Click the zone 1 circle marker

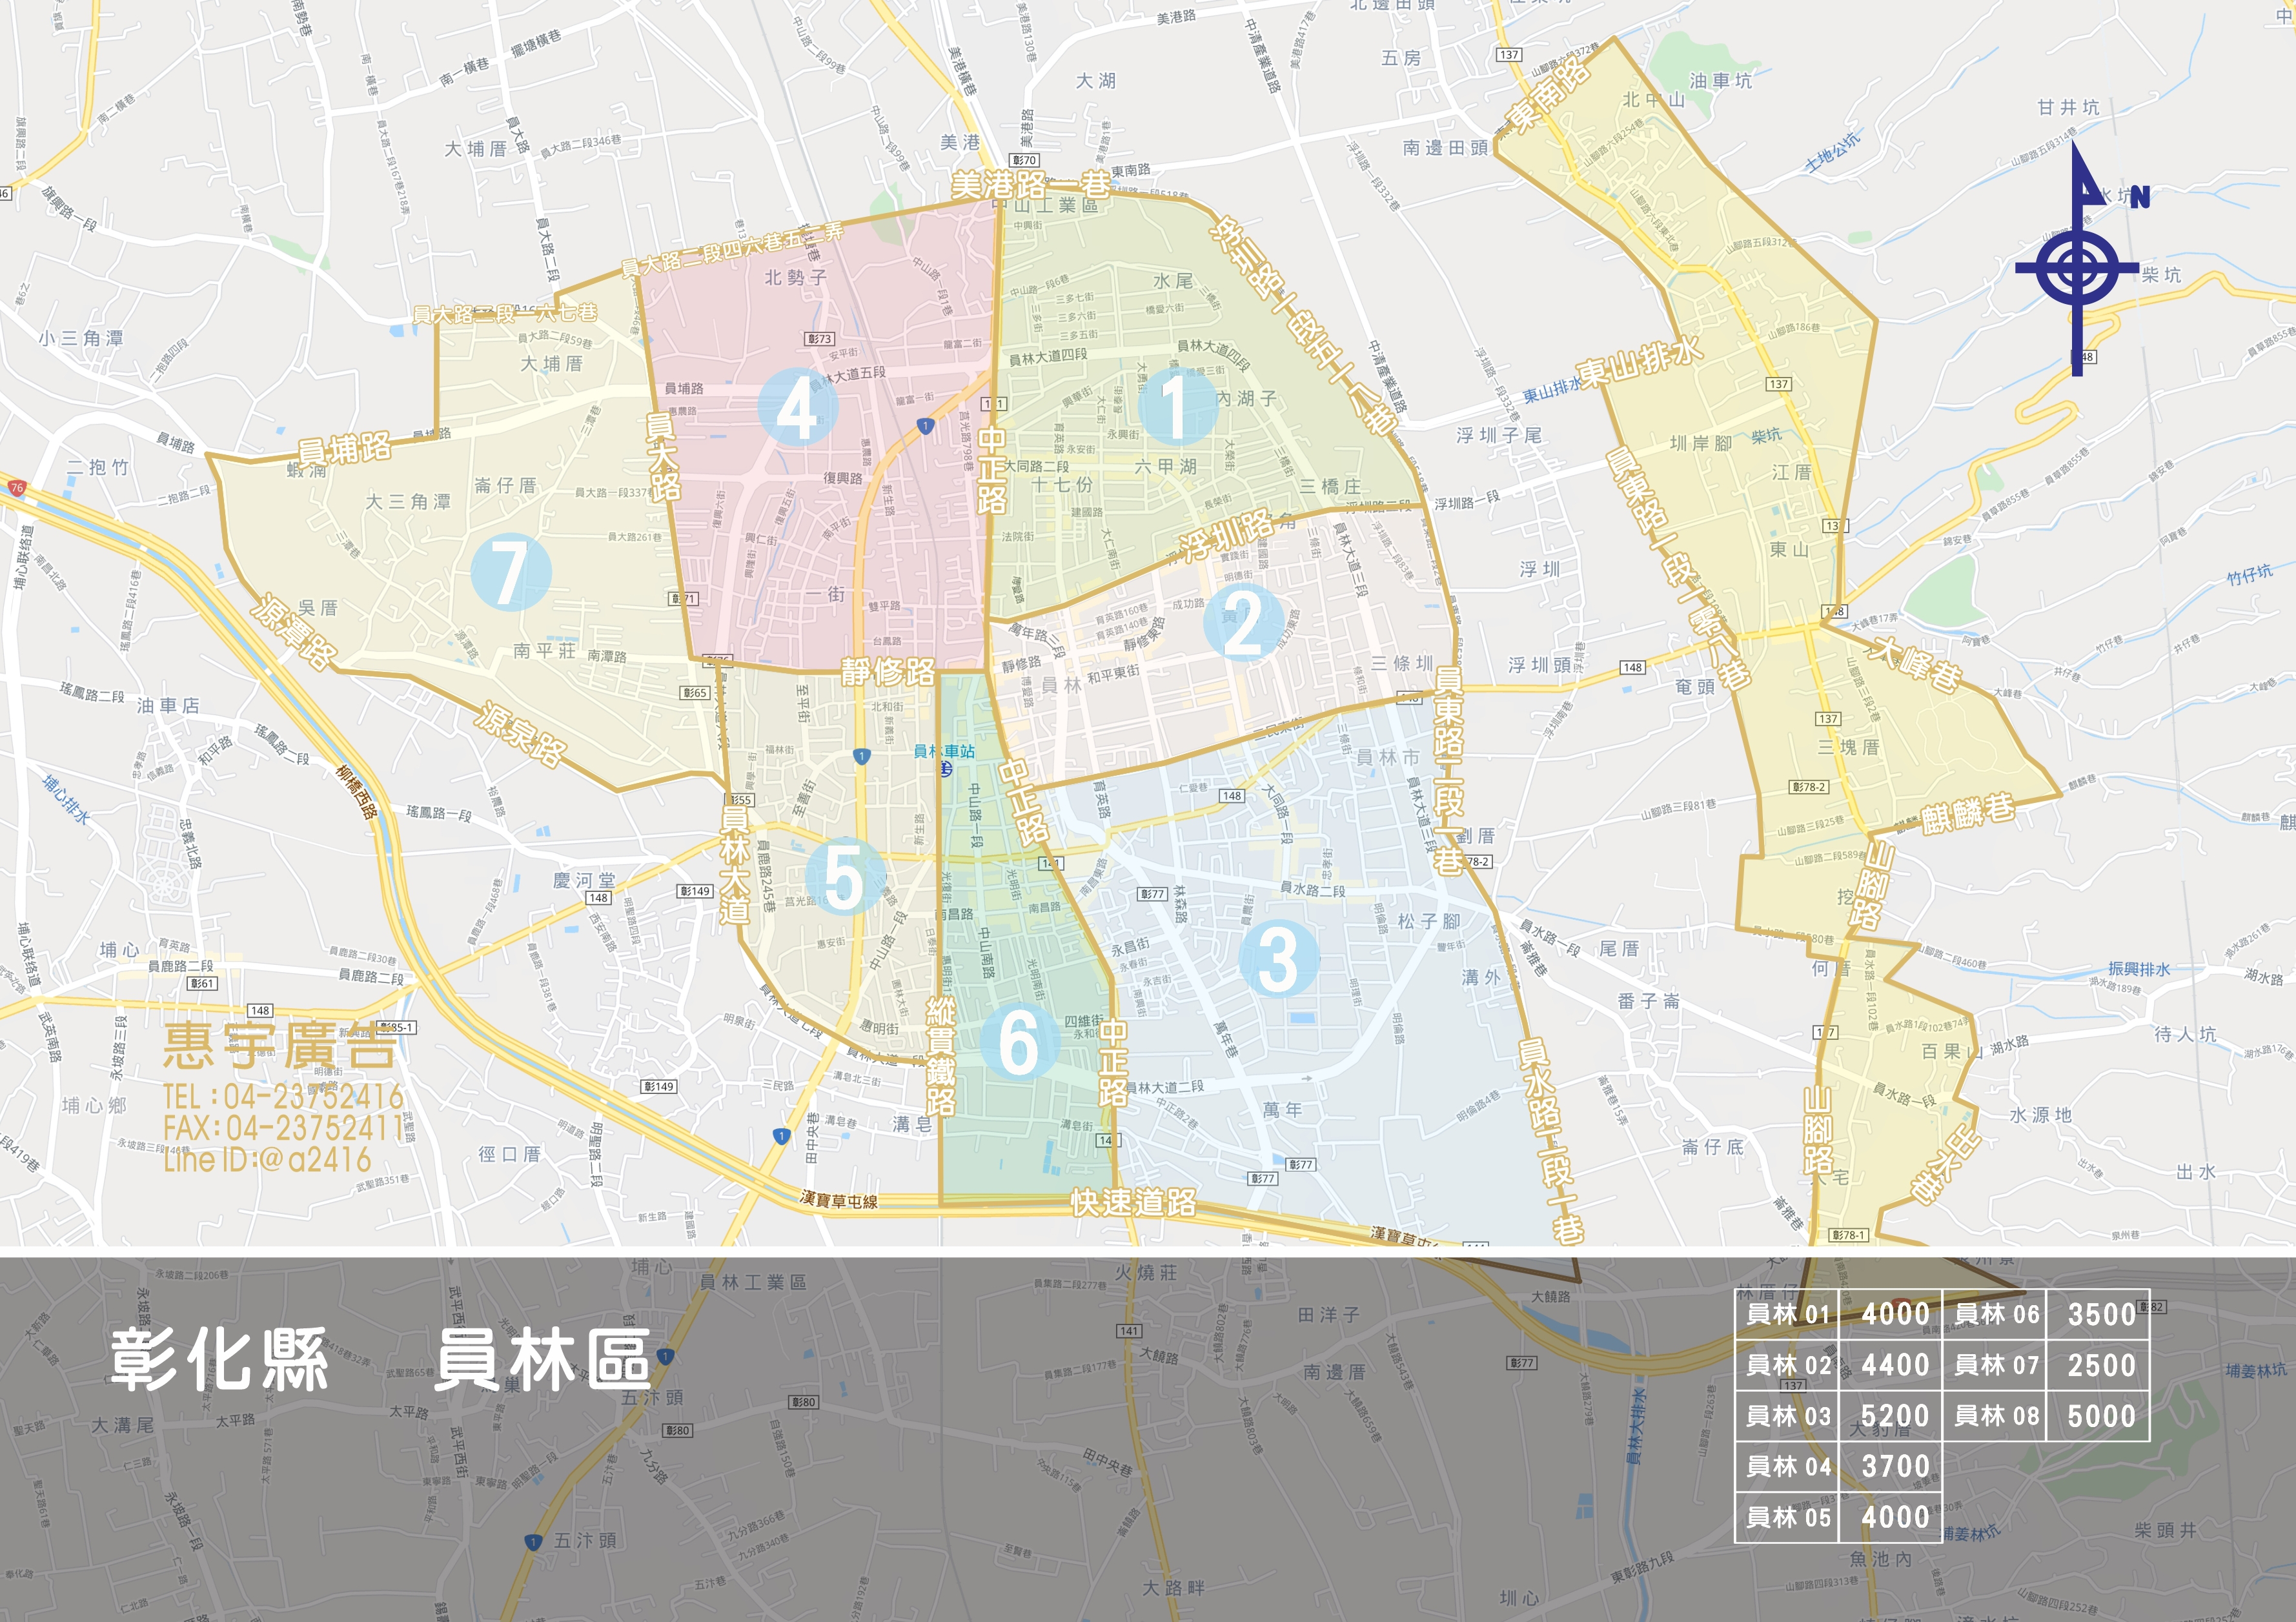click(x=1177, y=406)
